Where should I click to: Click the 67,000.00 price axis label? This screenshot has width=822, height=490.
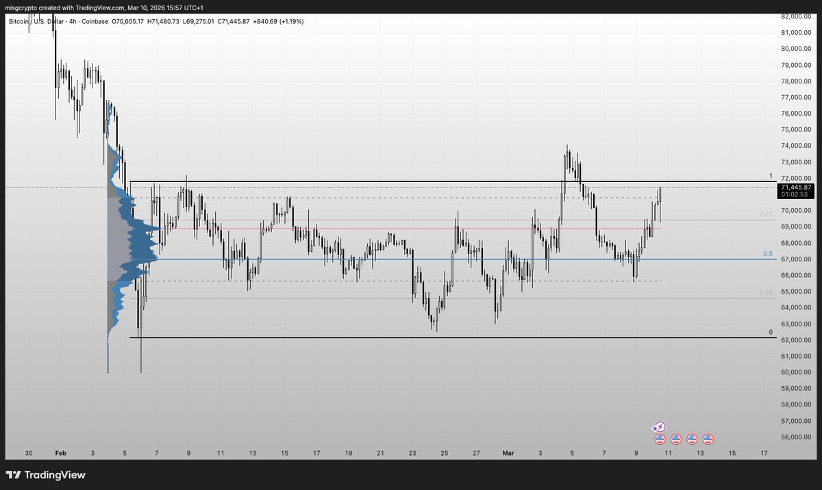click(x=797, y=259)
